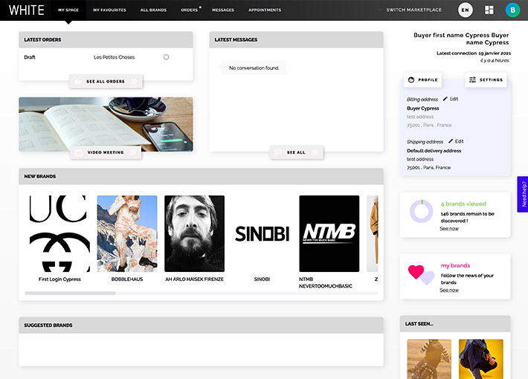The height and width of the screenshot is (379, 528).
Task: Open Settings with the sliders icon button
Action: coord(486,80)
